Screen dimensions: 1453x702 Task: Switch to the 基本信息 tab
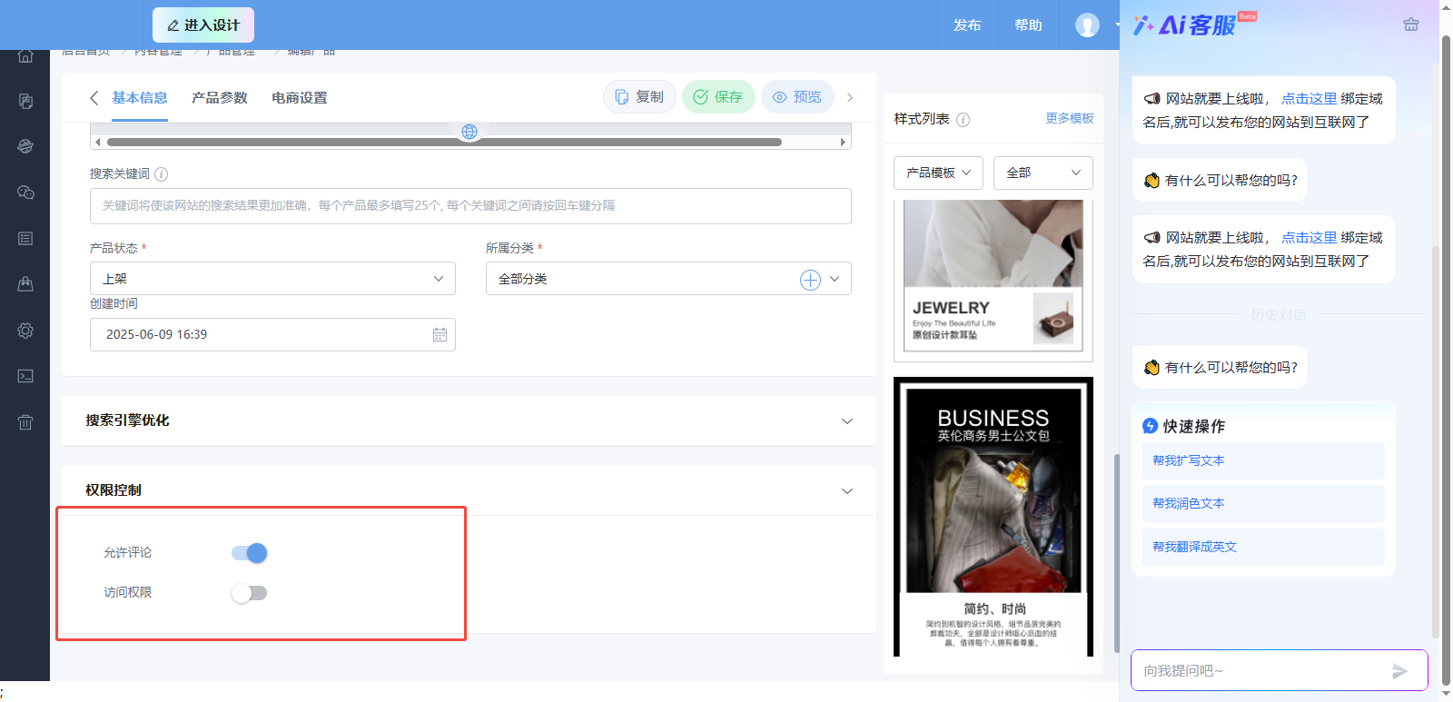[x=140, y=98]
